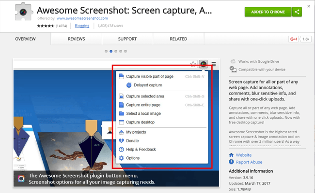The width and height of the screenshot is (315, 193).
Task: Click the Report Abuse exclamation icon
Action: (x=232, y=162)
